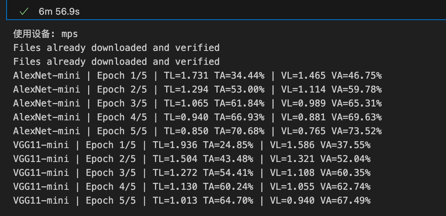Viewport: 446px width, 216px height.
Task: Click AlexNet-mini validation accuracy 59.78%
Action: (356, 89)
